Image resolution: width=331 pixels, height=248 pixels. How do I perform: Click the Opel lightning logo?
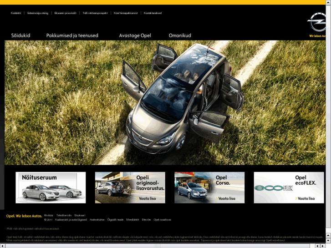coord(316,22)
